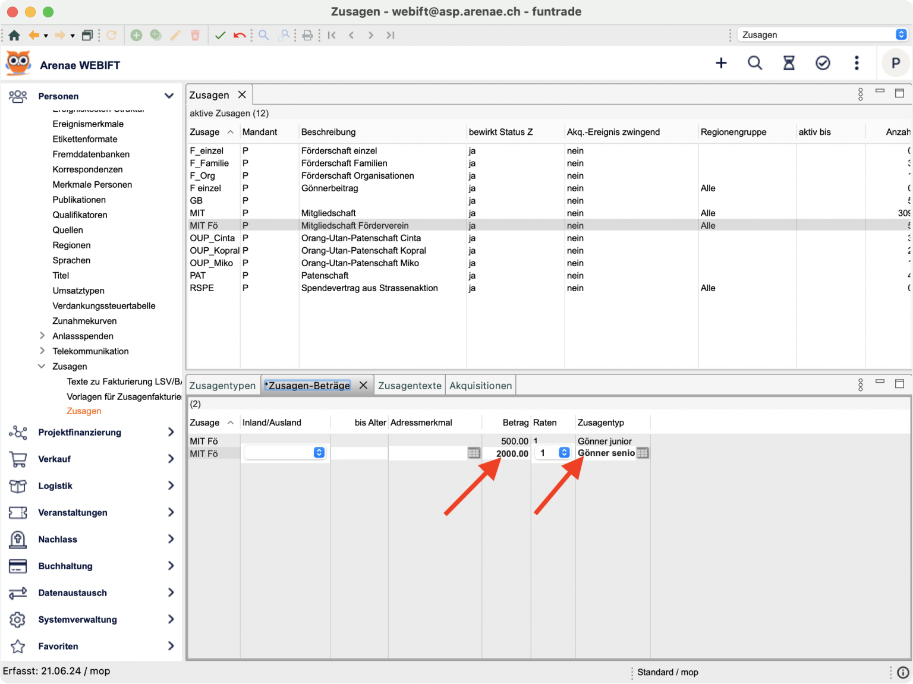Click the green checkmark save icon
Viewport: 913px width, 684px height.
[220, 35]
